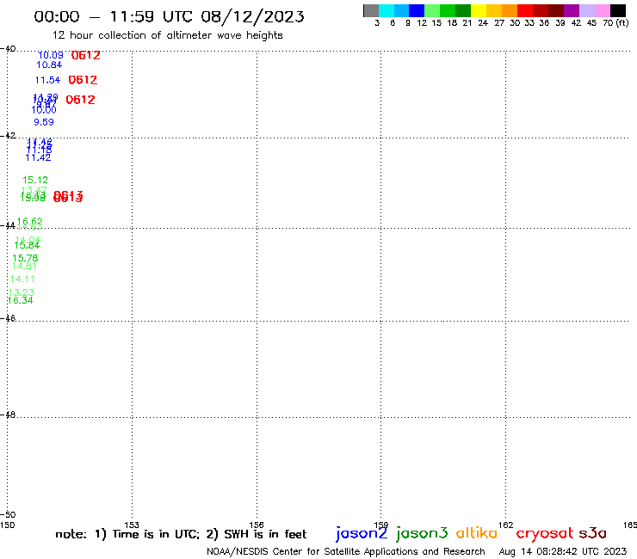637x559 pixels.
Task: Click the latitude axis label -50
Action: pos(8,514)
